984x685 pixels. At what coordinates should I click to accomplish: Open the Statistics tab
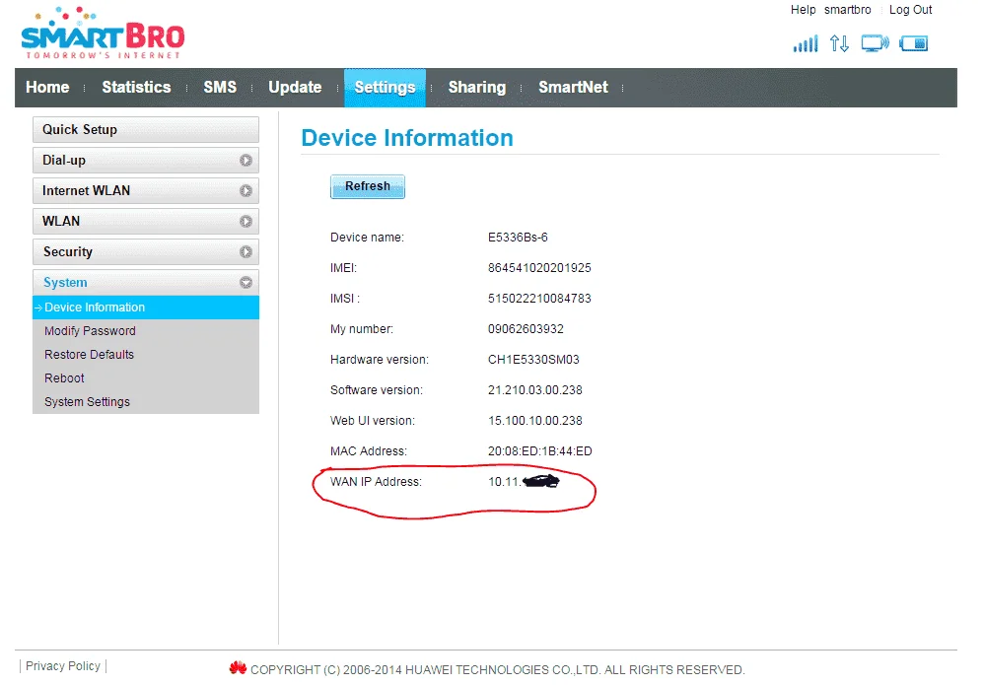(x=136, y=87)
